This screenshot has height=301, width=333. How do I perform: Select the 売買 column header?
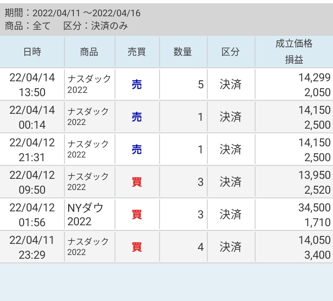tap(136, 52)
